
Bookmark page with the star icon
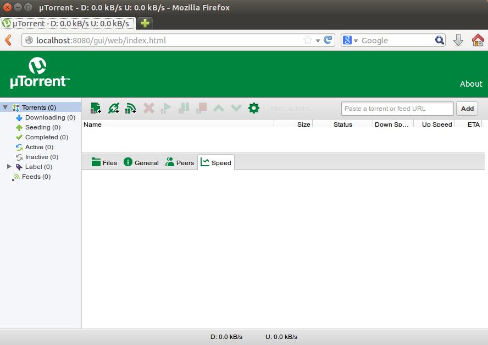308,40
